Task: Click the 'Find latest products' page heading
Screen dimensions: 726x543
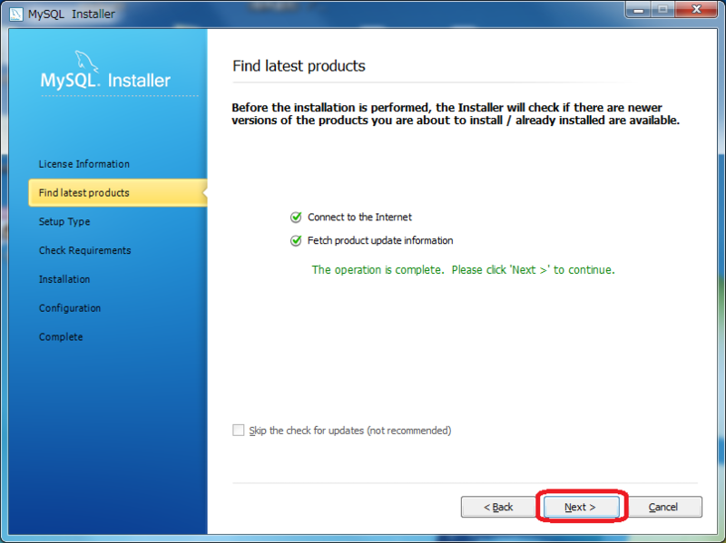Action: 299,66
